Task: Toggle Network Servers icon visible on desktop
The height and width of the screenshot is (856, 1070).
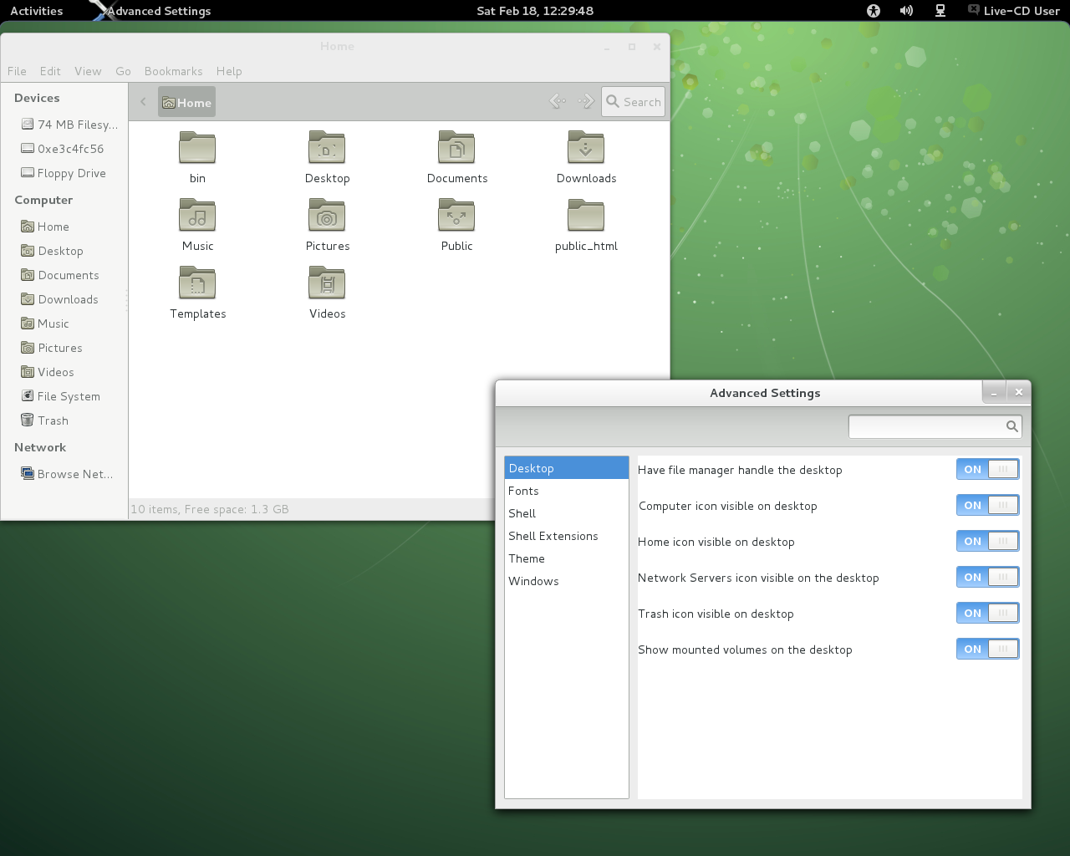Action: [987, 578]
